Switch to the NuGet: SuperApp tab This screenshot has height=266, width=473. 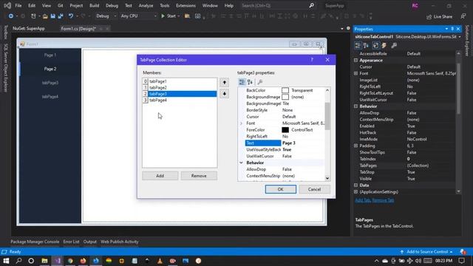click(x=29, y=29)
